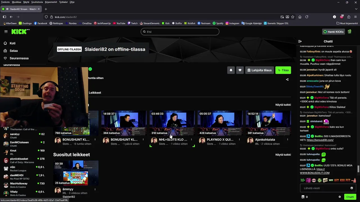Click the green Tilaa button
This screenshot has width=360, height=202.
(283, 70)
